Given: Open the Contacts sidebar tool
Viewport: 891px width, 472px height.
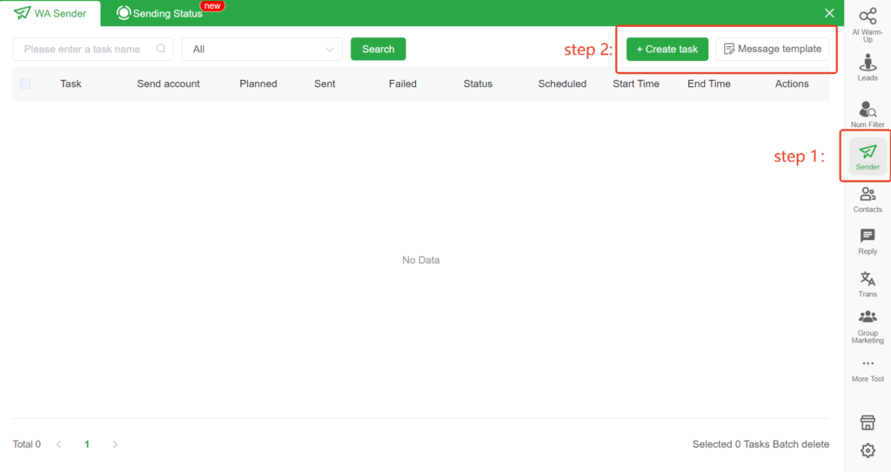Looking at the screenshot, I should [868, 200].
